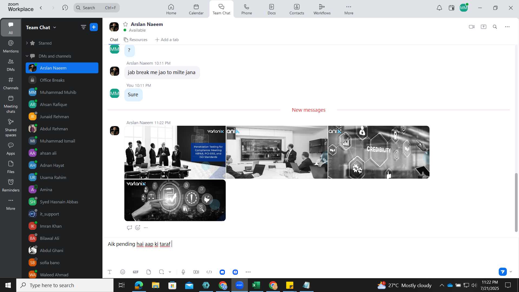Open the More menu in top navigation

(349, 9)
